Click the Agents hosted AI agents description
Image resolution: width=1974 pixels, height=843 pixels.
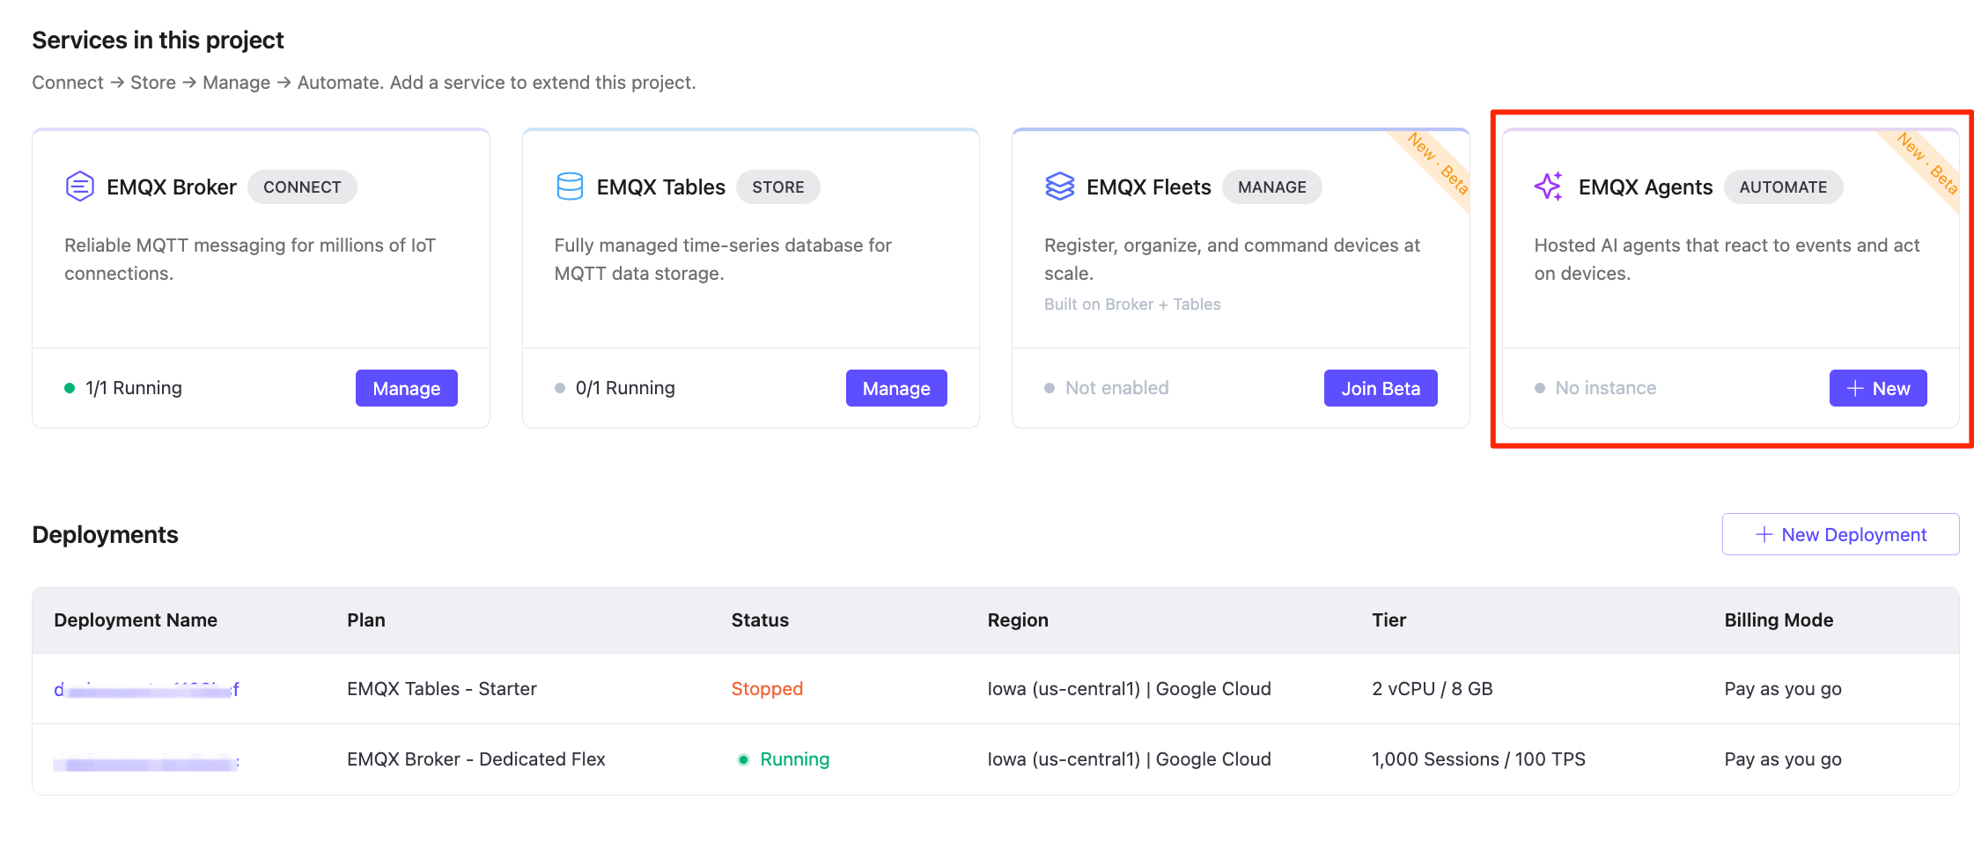(x=1727, y=260)
